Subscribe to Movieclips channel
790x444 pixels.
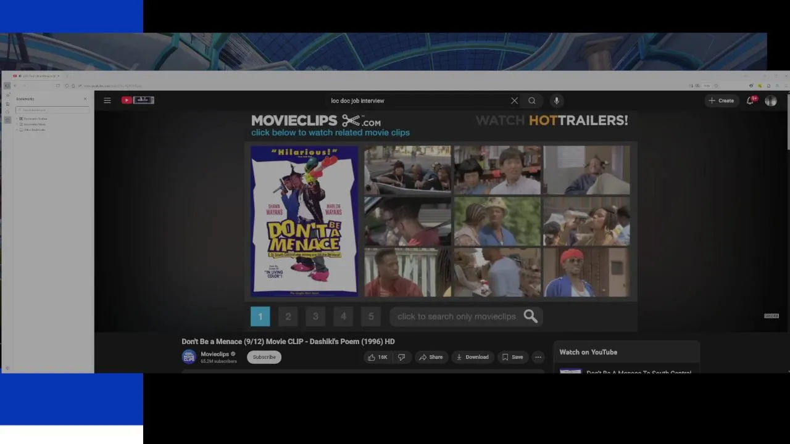point(264,357)
